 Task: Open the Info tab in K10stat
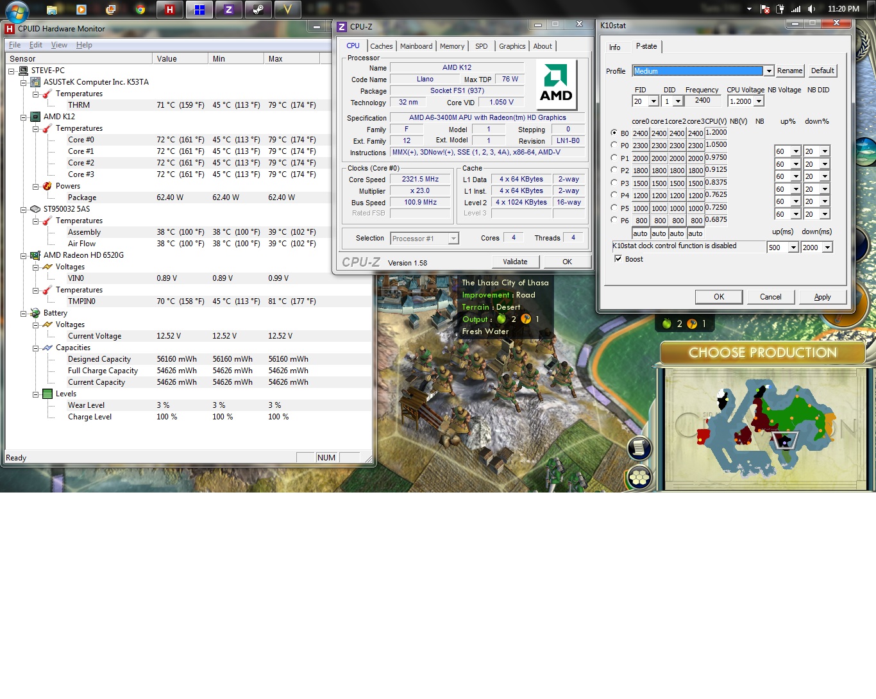tap(614, 47)
